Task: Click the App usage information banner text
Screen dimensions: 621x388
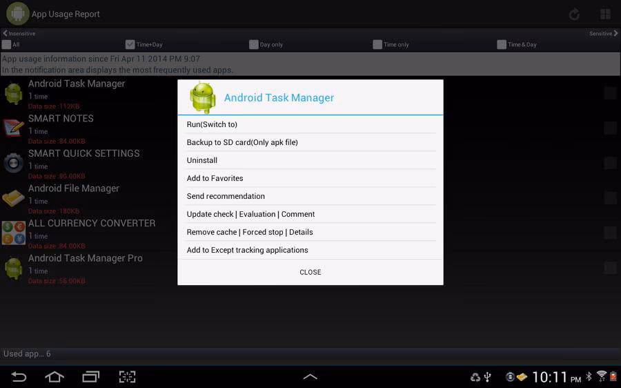Action: [310, 64]
